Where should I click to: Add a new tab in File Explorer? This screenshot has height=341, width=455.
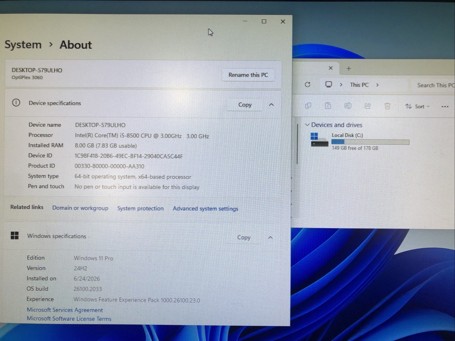tap(349, 69)
